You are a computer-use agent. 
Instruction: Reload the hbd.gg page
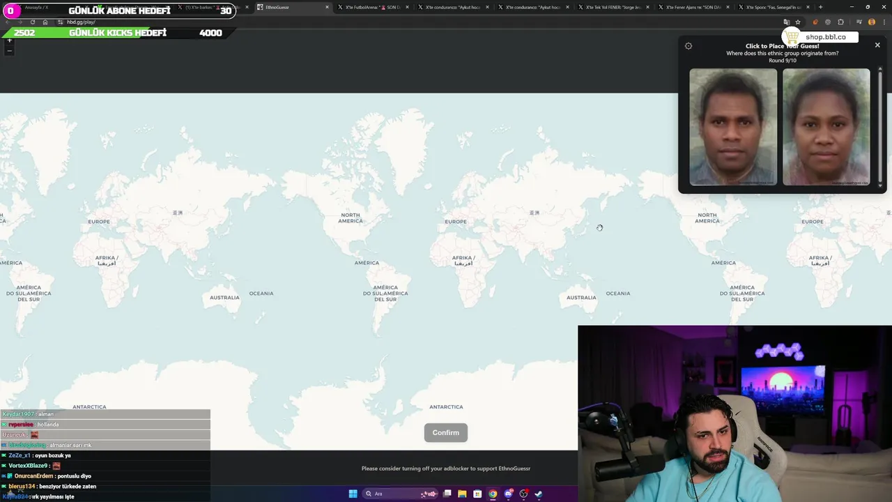[33, 22]
